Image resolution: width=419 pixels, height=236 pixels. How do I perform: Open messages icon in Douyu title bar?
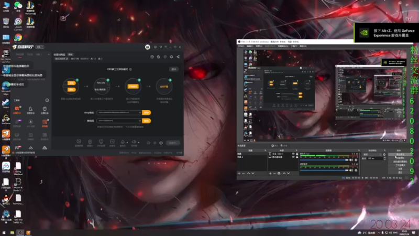click(x=155, y=47)
